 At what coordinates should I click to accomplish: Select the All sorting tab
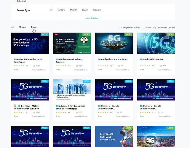13,27
